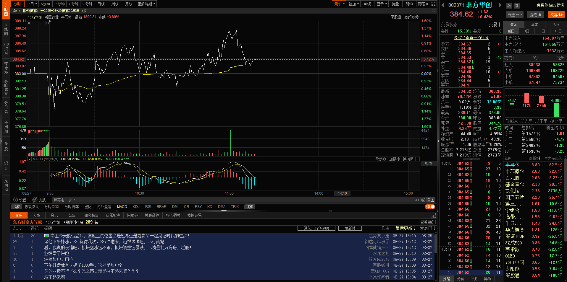Select the MACD indicator
Image resolution: width=567 pixels, height=282 pixels.
pos(122,207)
